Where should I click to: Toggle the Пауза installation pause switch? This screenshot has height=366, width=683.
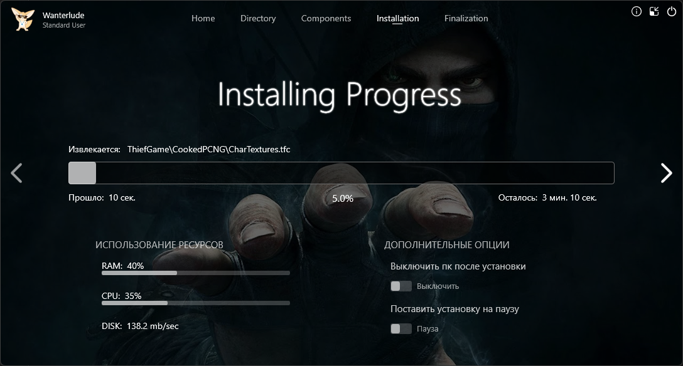pyautogui.click(x=401, y=329)
